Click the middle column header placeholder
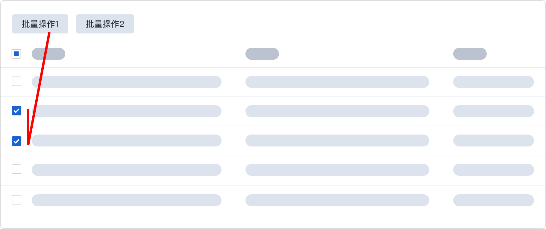Screen dimensions: 546x229 [x=262, y=54]
